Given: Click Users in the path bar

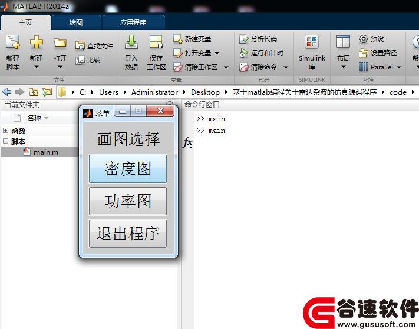Looking at the screenshot, I should [x=108, y=92].
